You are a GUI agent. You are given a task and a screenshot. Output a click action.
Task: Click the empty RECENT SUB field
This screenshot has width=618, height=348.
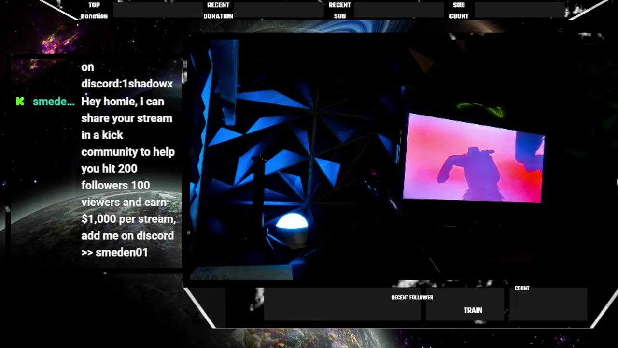click(x=398, y=10)
